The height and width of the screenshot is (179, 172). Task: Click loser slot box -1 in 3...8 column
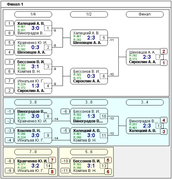[x=9, y=111]
